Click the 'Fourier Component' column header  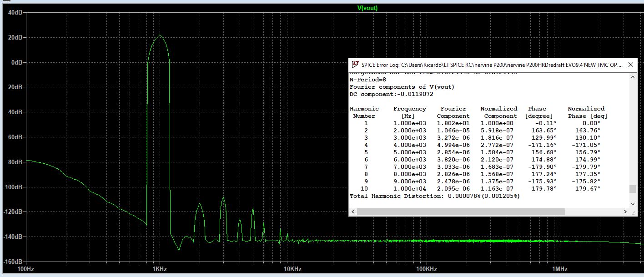[453, 112]
